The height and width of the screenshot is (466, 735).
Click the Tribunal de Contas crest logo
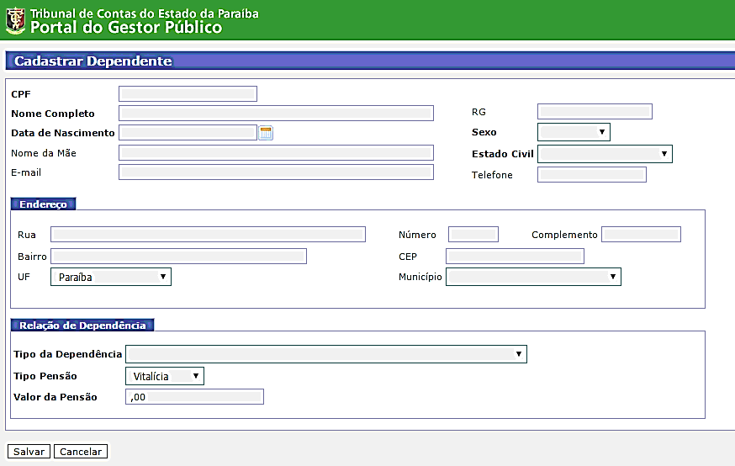pyautogui.click(x=15, y=20)
